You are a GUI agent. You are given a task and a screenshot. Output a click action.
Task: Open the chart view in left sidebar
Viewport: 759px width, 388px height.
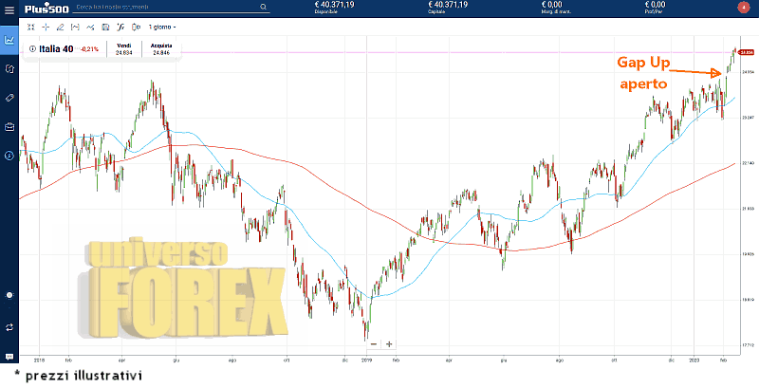pos(9,40)
